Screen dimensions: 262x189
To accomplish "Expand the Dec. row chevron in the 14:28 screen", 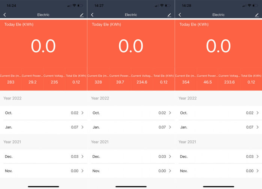I will pos(258,156).
